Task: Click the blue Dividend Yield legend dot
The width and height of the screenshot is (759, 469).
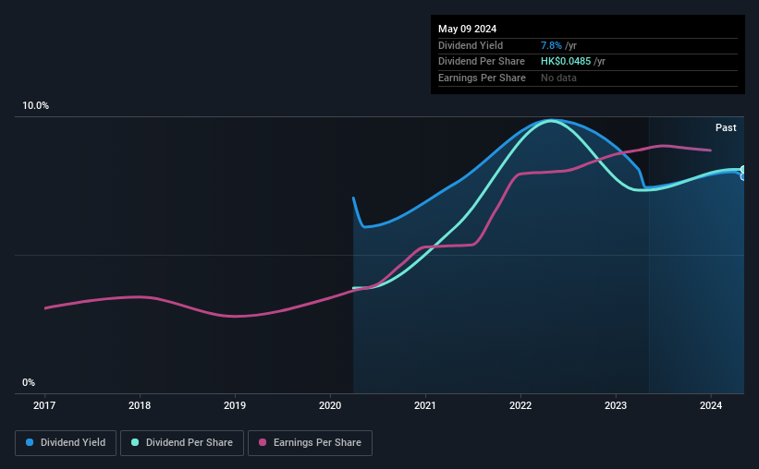Action: 30,442
